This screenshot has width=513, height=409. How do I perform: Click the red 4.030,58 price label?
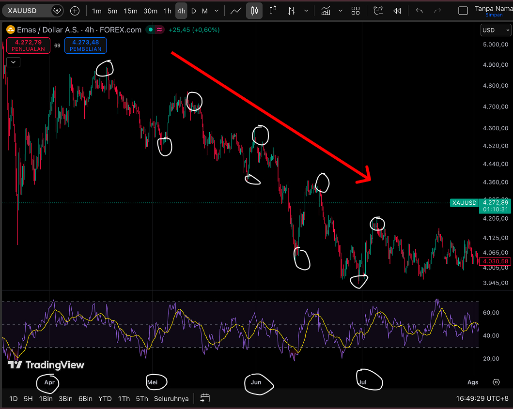point(496,261)
